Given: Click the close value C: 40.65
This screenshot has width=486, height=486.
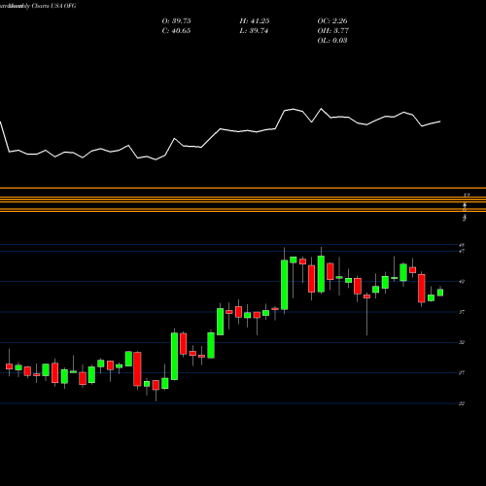Looking at the screenshot, I should (x=176, y=31).
